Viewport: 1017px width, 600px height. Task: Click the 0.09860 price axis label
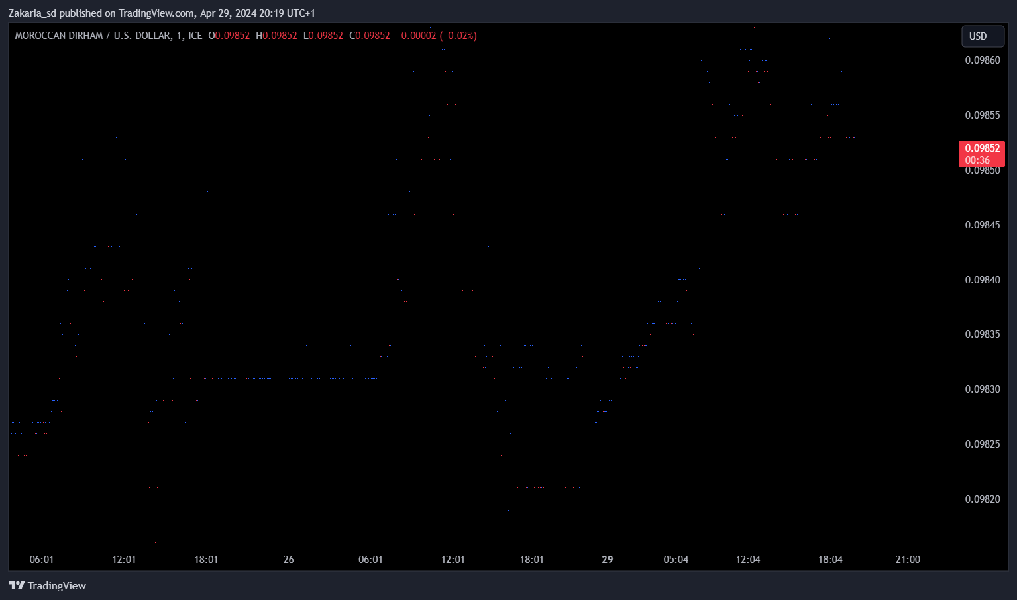coord(983,60)
